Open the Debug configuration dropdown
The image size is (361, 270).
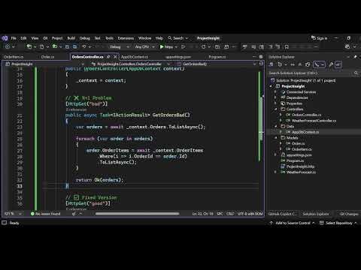[x=120, y=46]
